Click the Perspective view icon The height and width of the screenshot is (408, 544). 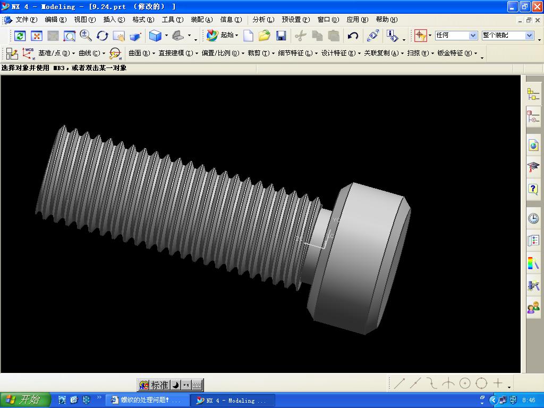click(135, 36)
